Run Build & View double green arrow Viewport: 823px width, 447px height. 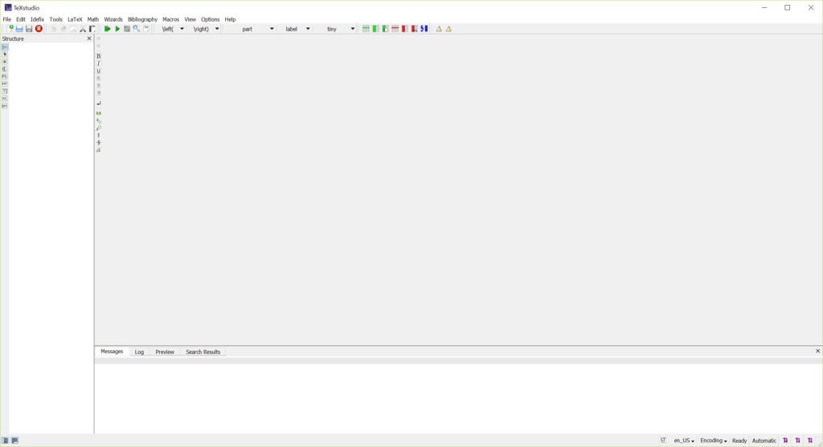click(x=107, y=29)
